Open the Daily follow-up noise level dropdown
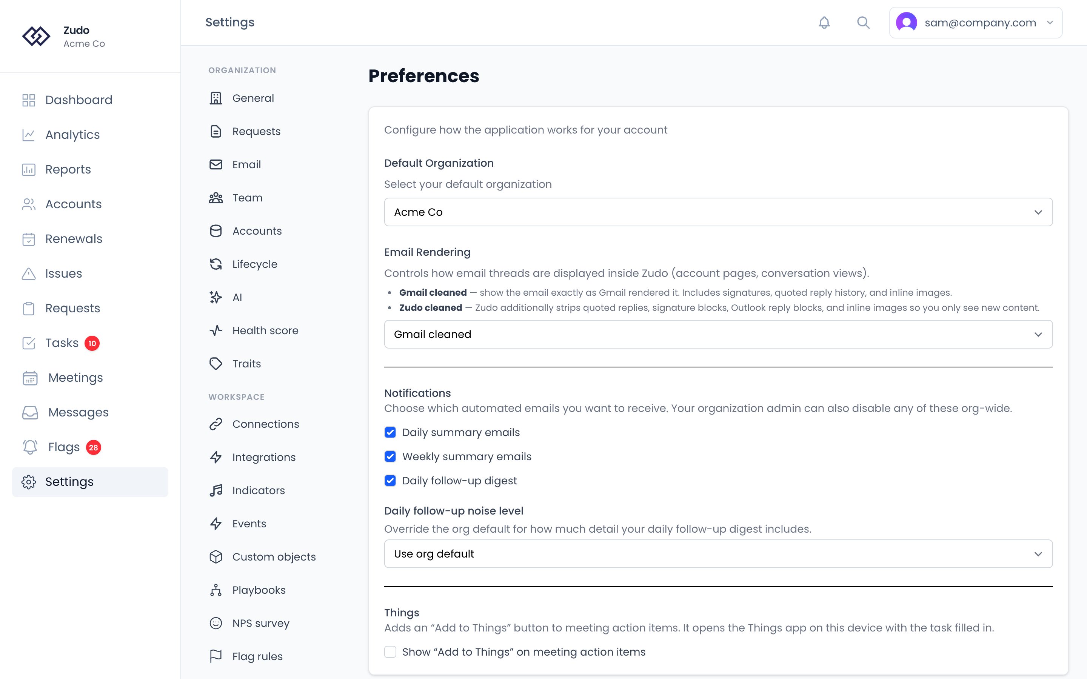Image resolution: width=1087 pixels, height=679 pixels. click(718, 554)
